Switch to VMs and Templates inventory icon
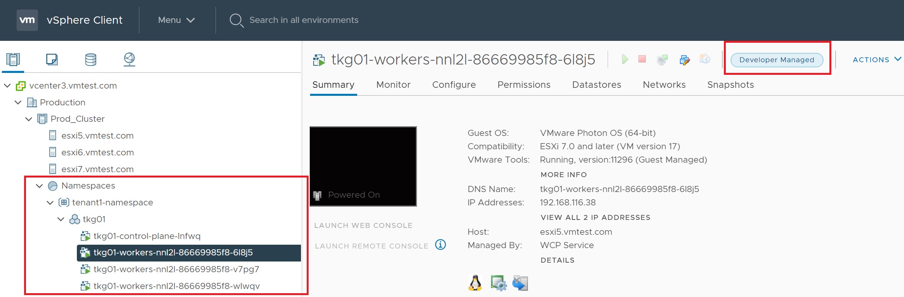904x297 pixels. 52,60
